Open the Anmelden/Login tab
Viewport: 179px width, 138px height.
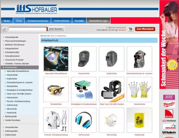click(98, 21)
